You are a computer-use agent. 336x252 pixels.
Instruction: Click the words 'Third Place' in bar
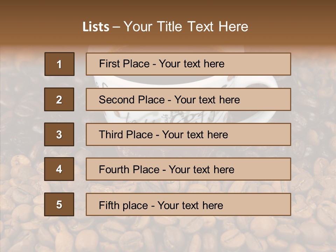point(126,134)
